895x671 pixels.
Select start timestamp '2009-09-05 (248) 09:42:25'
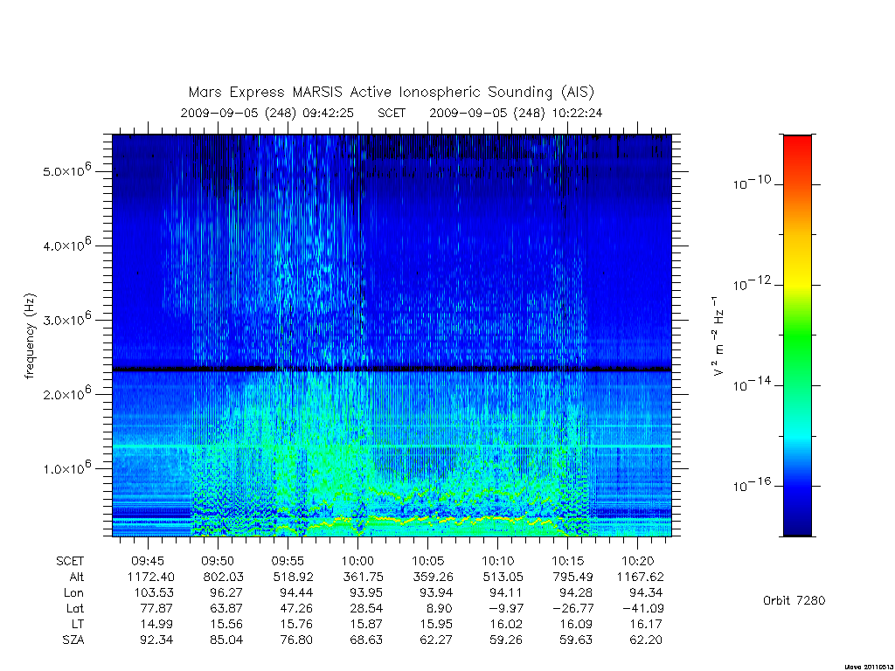click(x=267, y=113)
